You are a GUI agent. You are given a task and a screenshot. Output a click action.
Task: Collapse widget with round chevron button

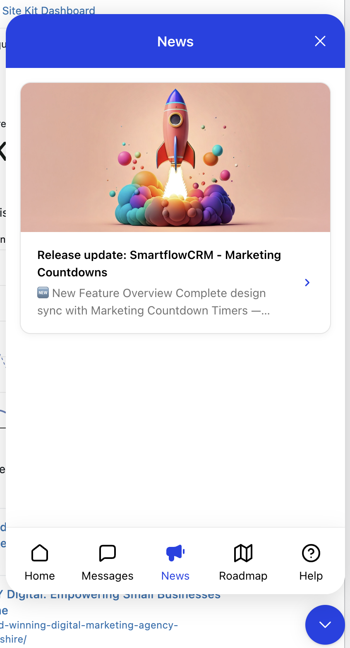click(x=325, y=625)
